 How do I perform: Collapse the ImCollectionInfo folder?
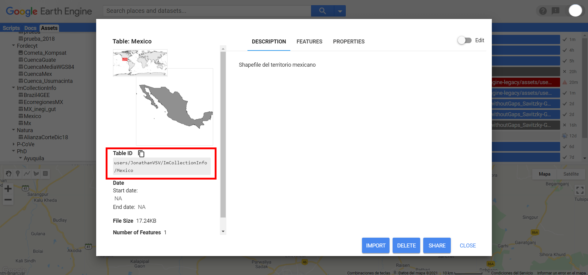(x=13, y=88)
